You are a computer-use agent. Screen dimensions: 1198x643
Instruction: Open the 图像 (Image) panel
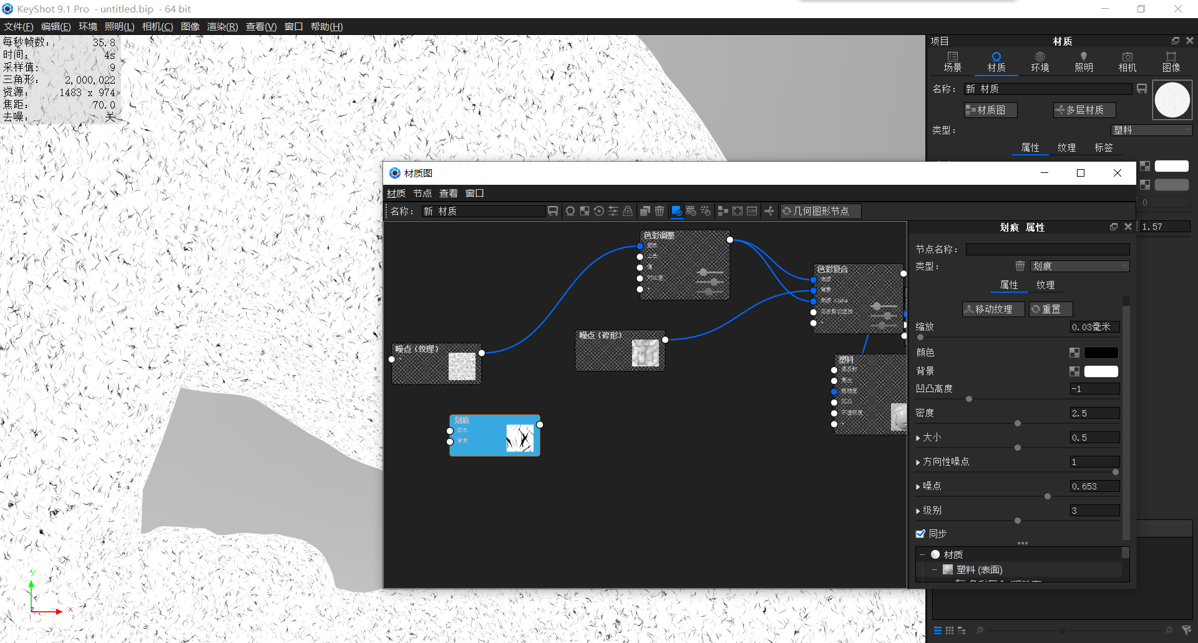(1171, 61)
